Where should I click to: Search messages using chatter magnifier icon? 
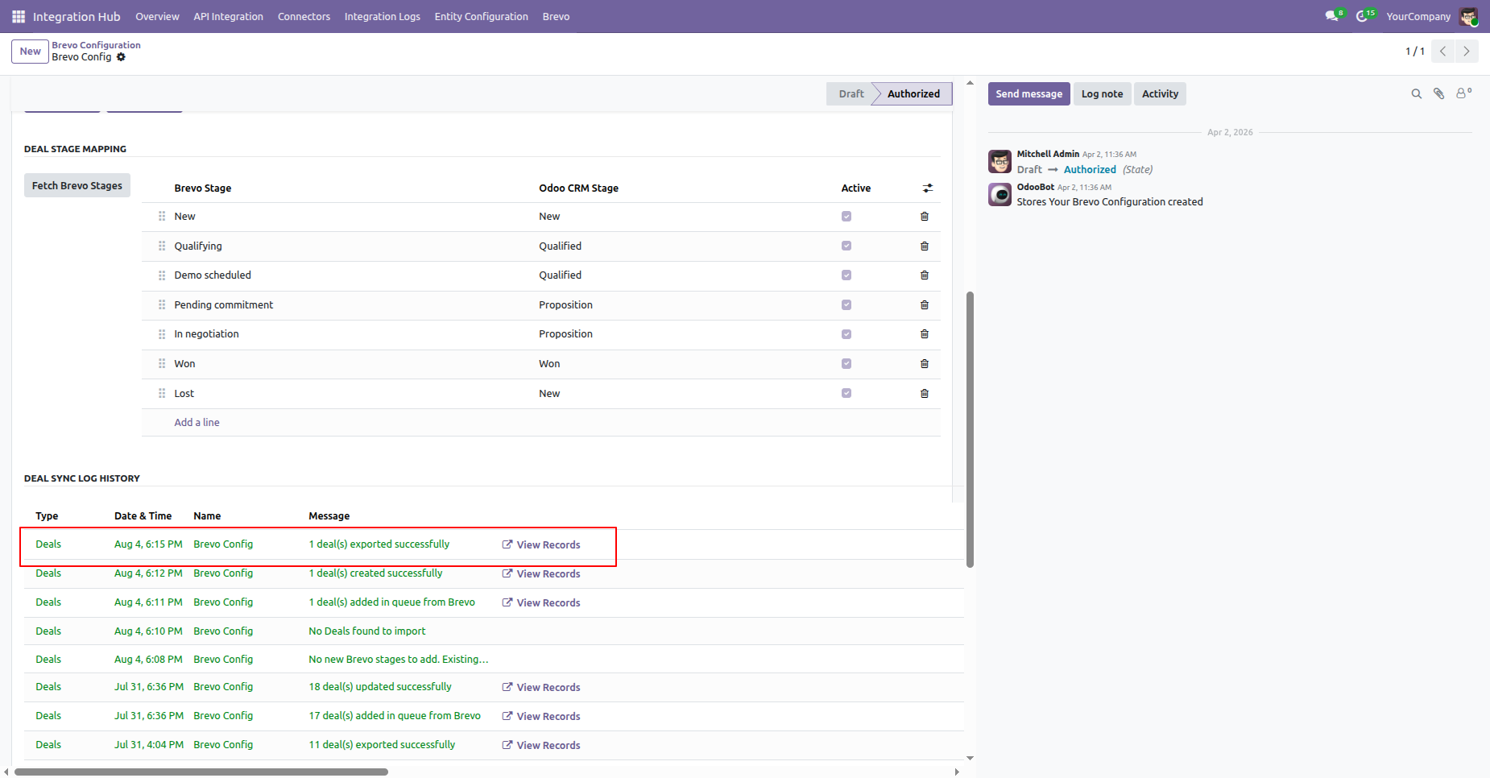[1416, 94]
